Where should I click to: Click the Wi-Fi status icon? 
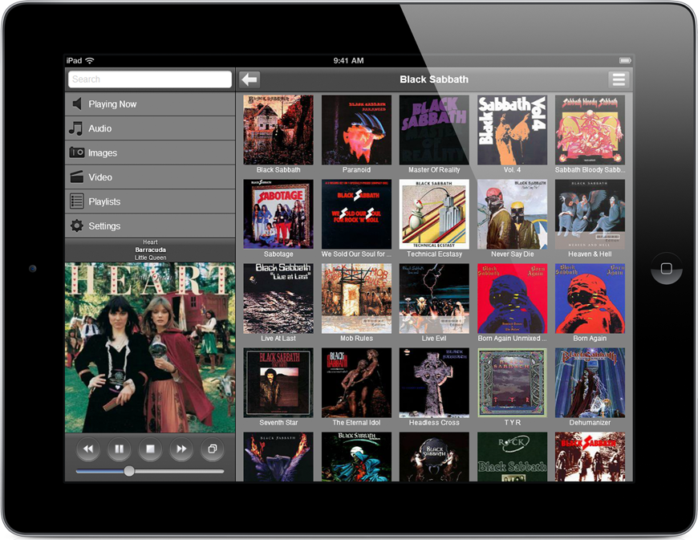pos(90,60)
